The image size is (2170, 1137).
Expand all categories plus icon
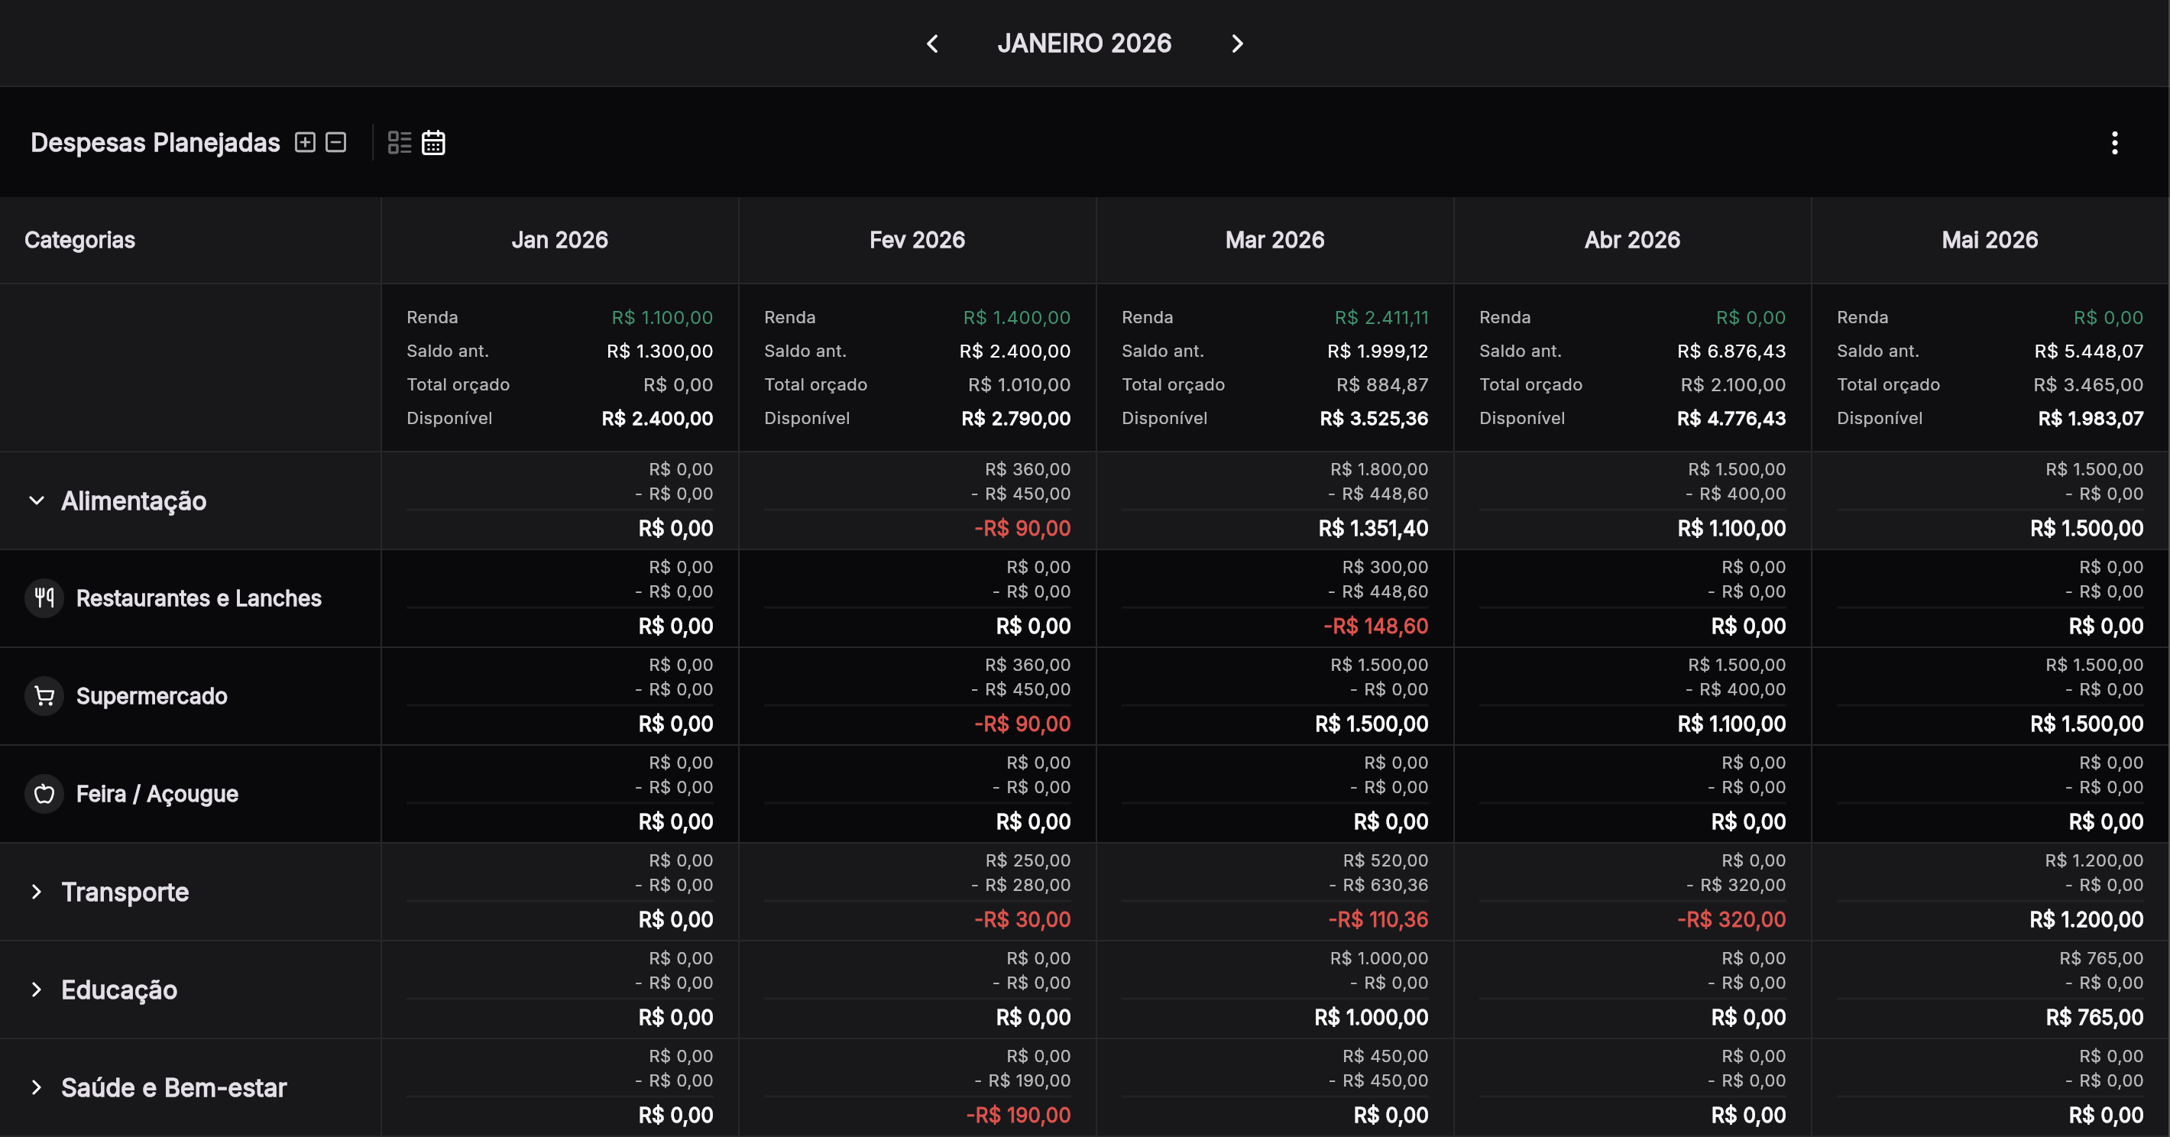pyautogui.click(x=305, y=142)
